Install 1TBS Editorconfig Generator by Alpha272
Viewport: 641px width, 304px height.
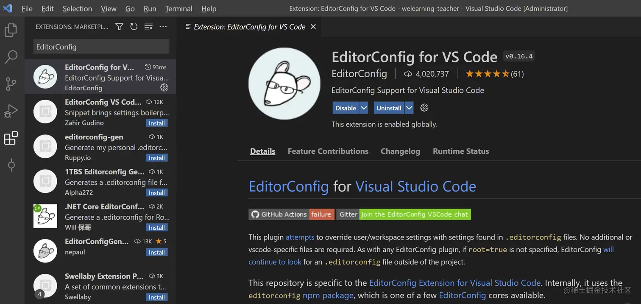coord(157,193)
